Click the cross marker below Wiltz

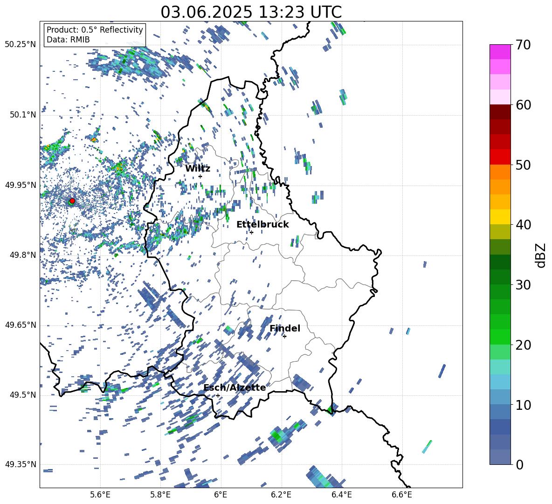point(200,177)
